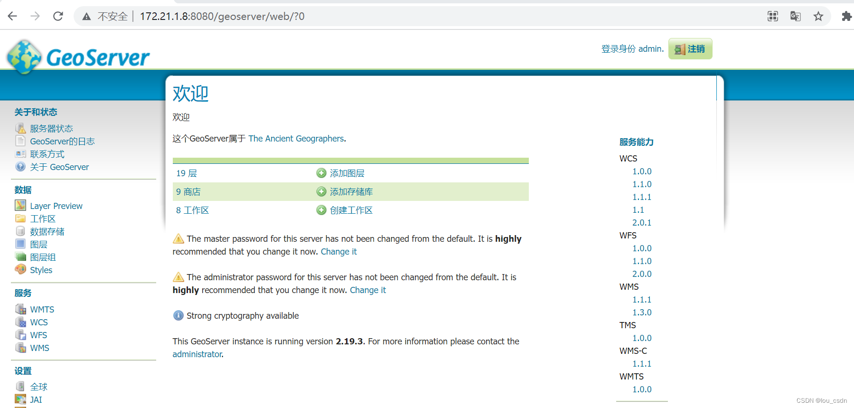Open 关于 GeoServer about page
Viewport: 854px width, 408px height.
click(x=59, y=167)
